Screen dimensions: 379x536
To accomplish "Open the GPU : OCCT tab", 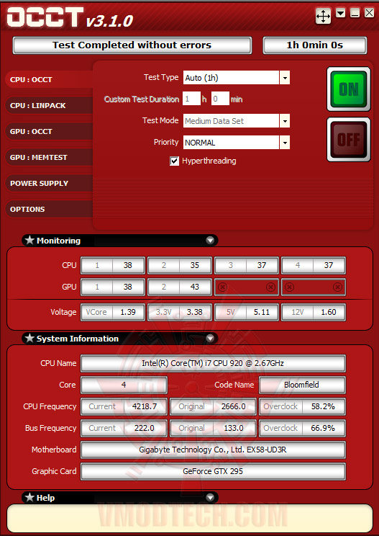I will [50, 132].
